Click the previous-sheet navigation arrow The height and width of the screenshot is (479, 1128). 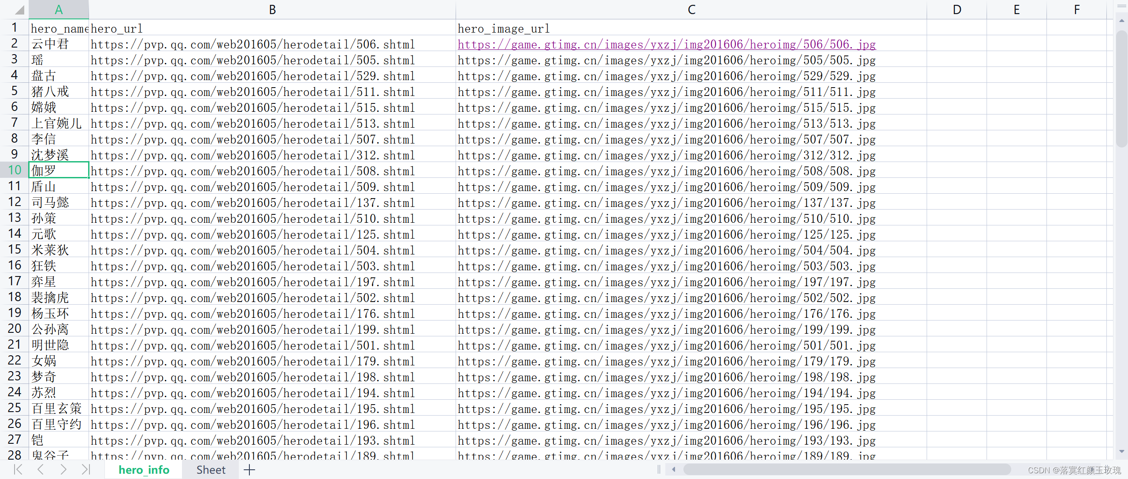pos(40,469)
